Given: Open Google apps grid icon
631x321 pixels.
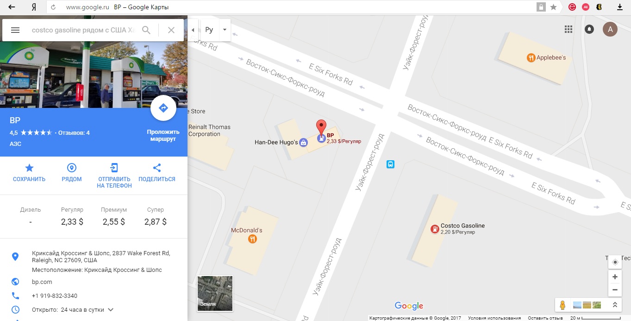Looking at the screenshot, I should pos(569,29).
